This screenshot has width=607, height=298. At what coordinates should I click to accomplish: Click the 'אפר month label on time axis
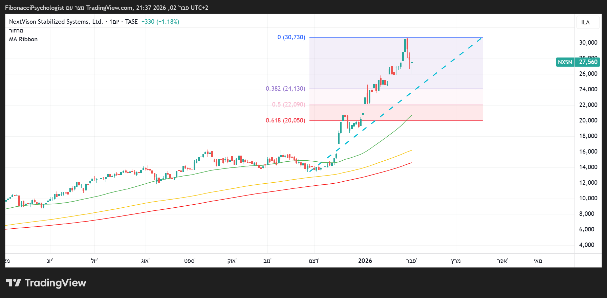[502, 261]
